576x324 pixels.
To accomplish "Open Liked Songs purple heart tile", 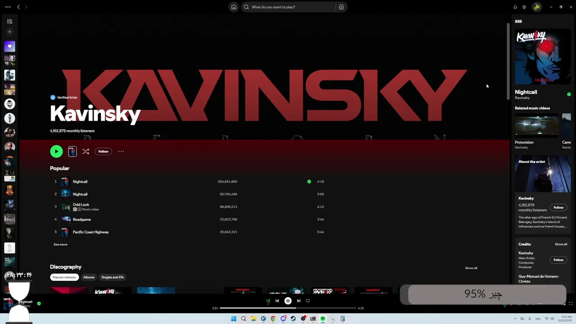I will pyautogui.click(x=9, y=46).
